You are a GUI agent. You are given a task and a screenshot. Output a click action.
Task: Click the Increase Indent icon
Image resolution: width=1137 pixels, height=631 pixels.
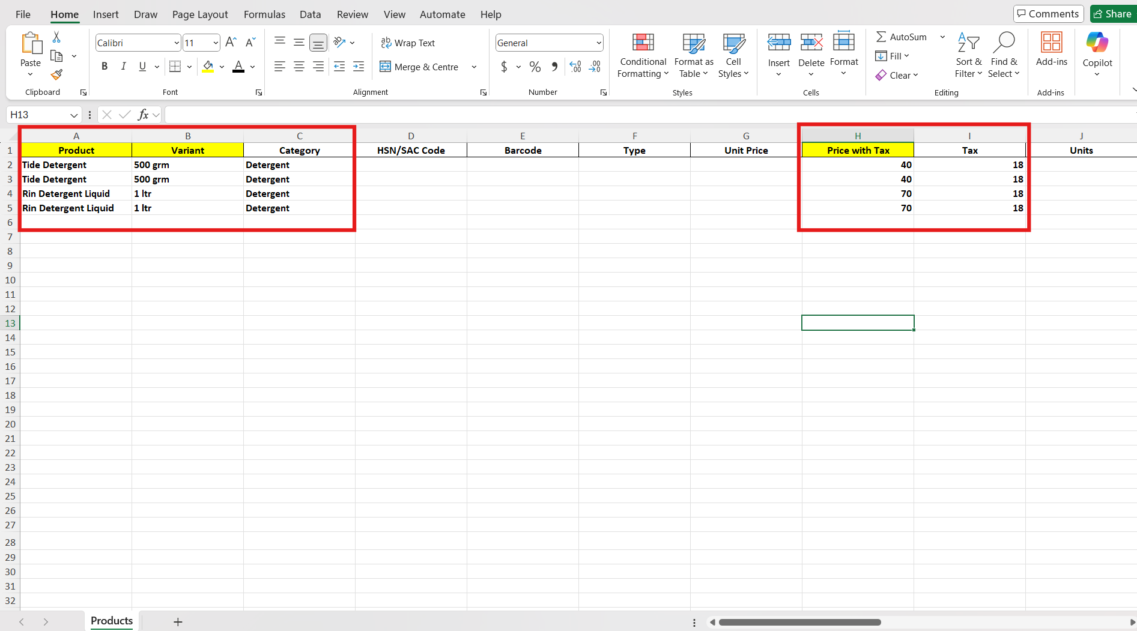(x=359, y=67)
